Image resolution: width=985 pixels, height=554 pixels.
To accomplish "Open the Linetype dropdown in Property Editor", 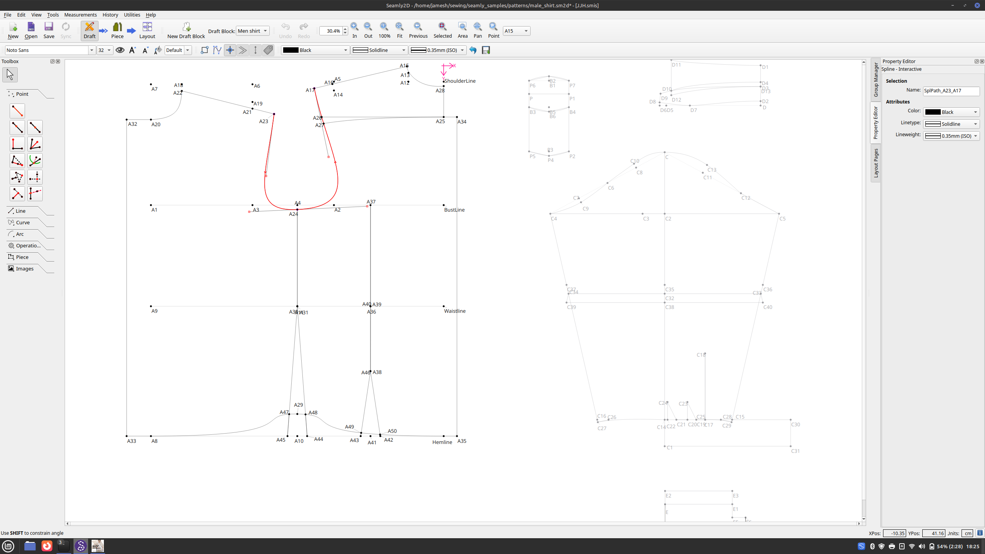I will click(951, 124).
